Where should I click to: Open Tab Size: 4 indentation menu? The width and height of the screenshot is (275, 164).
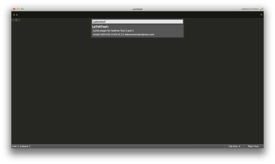(x=234, y=146)
